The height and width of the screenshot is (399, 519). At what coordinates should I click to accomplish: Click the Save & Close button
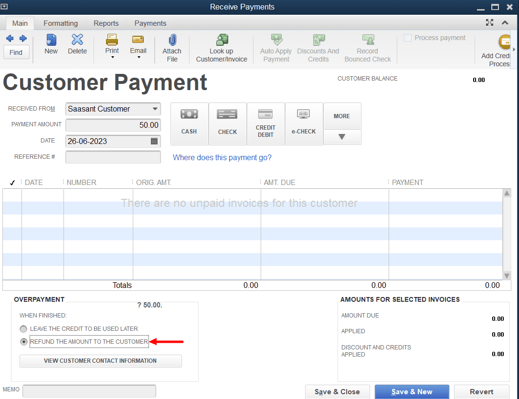337,392
